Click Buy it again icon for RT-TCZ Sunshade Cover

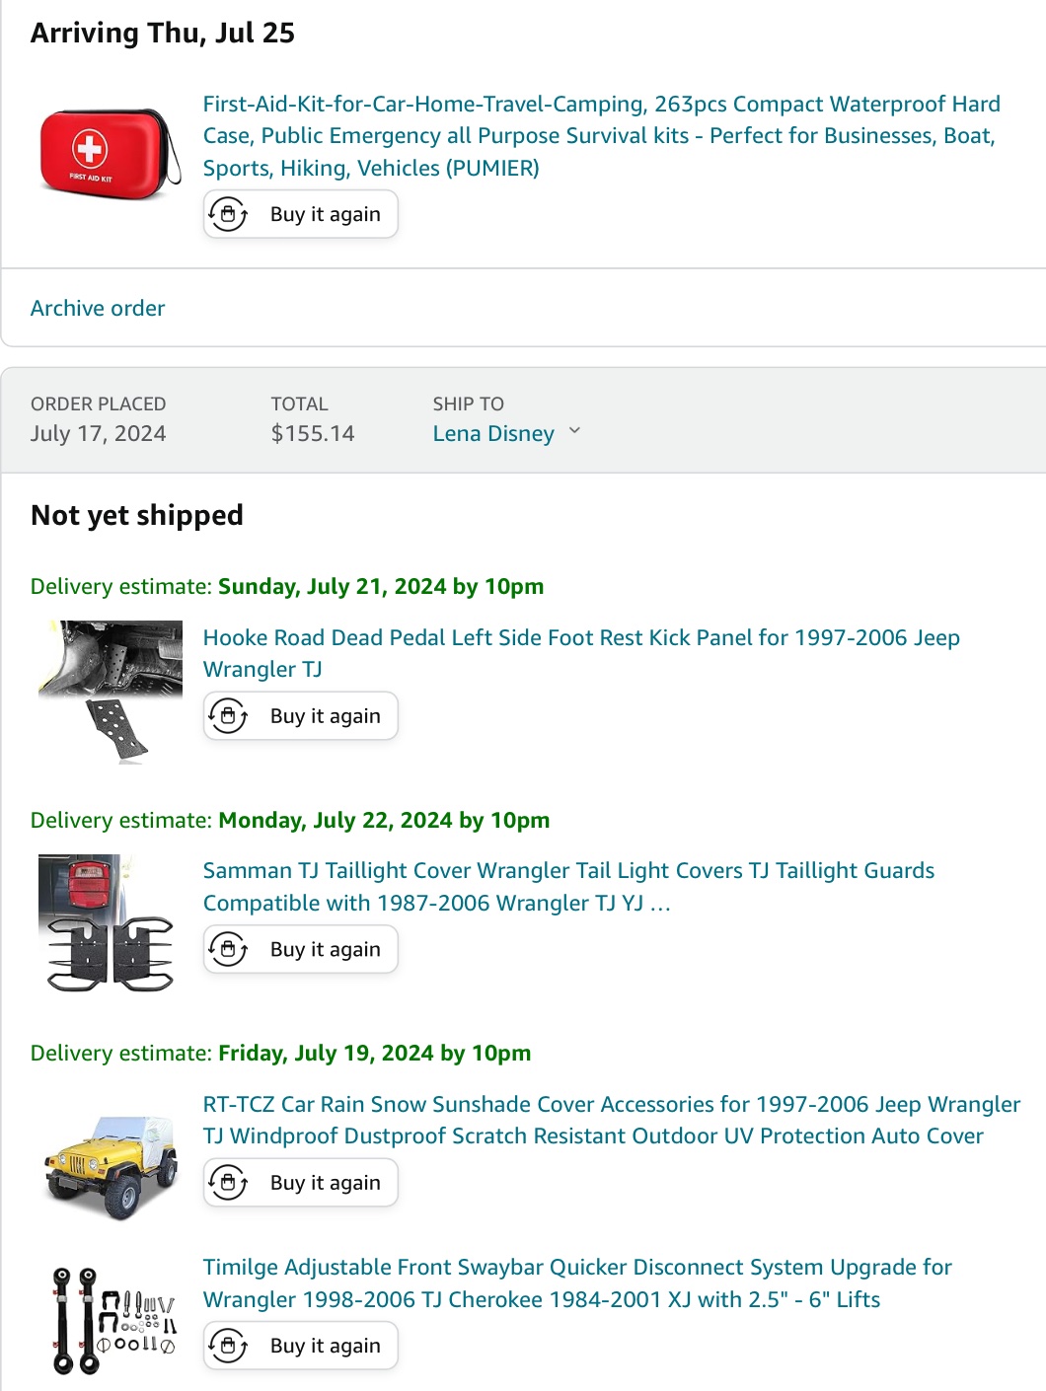[228, 1182]
